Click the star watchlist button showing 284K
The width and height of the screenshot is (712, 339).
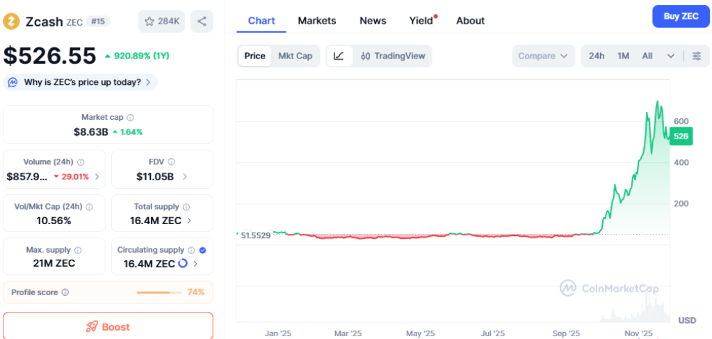coord(161,21)
